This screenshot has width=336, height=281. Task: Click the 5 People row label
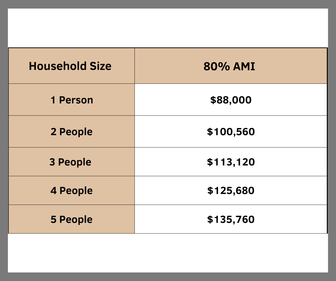[71, 219]
